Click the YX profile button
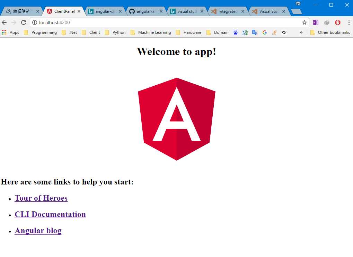 298,3
